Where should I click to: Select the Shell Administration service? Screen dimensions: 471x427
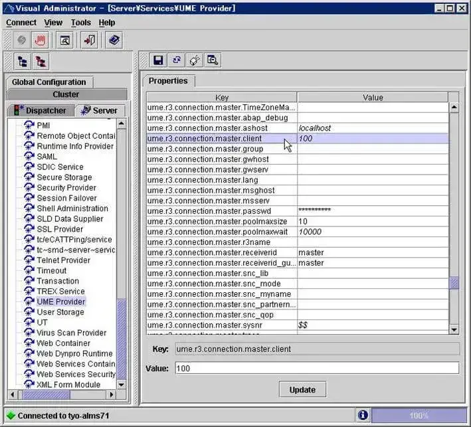72,208
